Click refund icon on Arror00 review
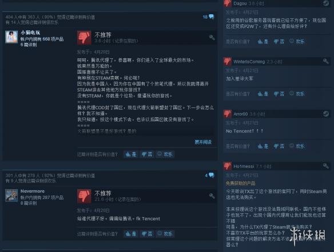 click(325, 114)
